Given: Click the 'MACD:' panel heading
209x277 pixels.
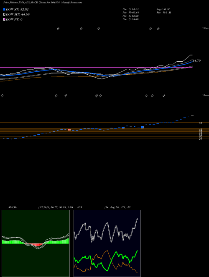Looking at the screenshot, I should pyautogui.click(x=12, y=207).
